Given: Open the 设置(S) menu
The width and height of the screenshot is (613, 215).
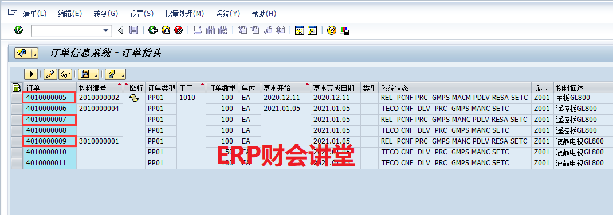Looking at the screenshot, I should pyautogui.click(x=142, y=14).
